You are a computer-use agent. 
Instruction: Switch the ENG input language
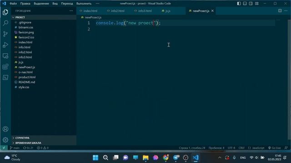[243, 158]
